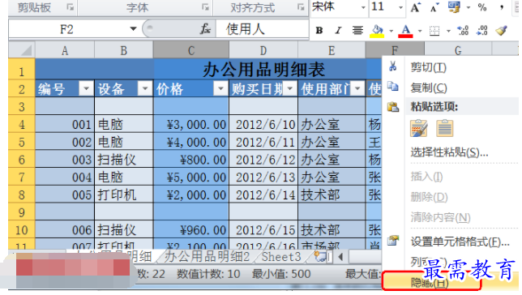
Task: Open the 设备 filter dropdown
Action: point(145,88)
